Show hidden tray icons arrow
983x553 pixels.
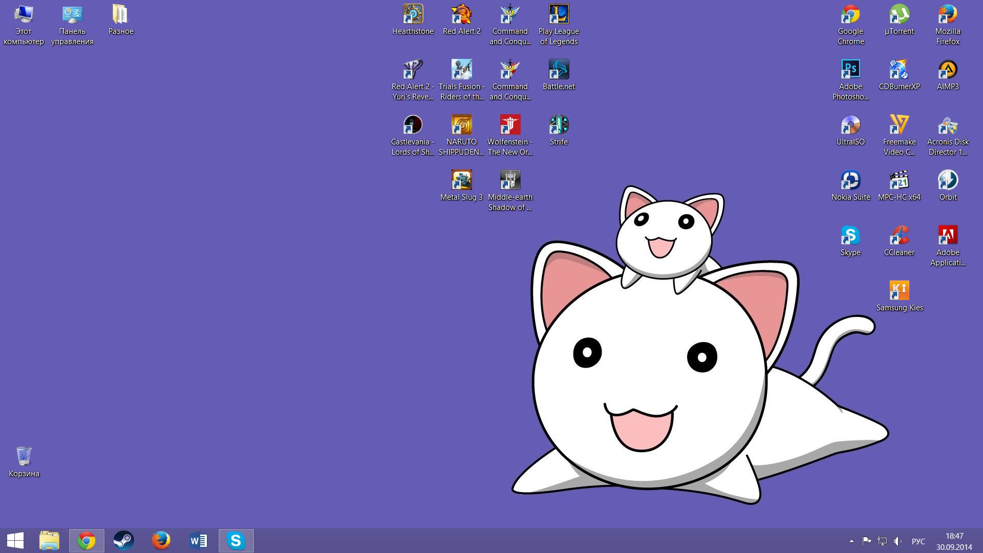tap(851, 541)
